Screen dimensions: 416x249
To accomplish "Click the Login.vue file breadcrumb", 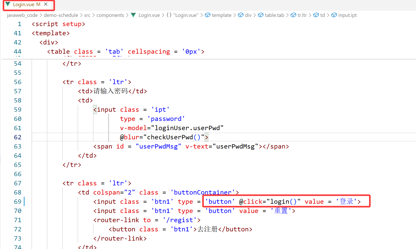I will (149, 15).
